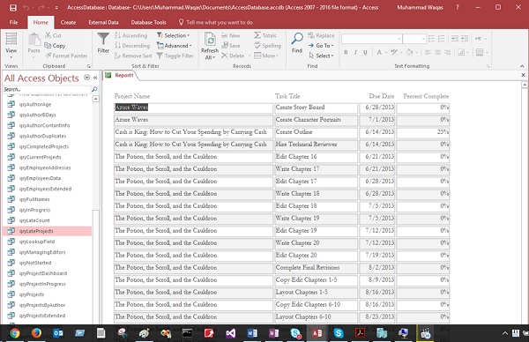Image resolution: width=529 pixels, height=342 pixels.
Task: Click the Find magnifier icon
Action: coord(297,39)
